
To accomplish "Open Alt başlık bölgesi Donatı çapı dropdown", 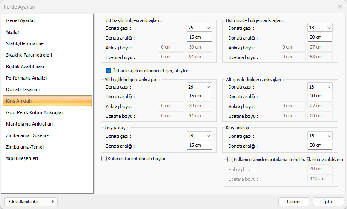I will pyautogui.click(x=199, y=87).
